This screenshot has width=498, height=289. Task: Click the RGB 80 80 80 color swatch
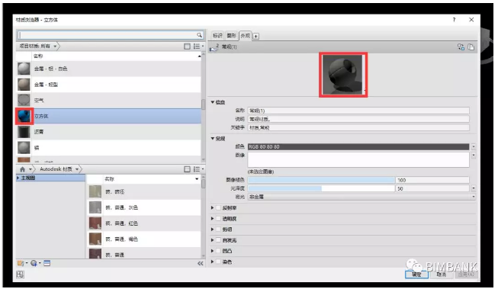358,146
